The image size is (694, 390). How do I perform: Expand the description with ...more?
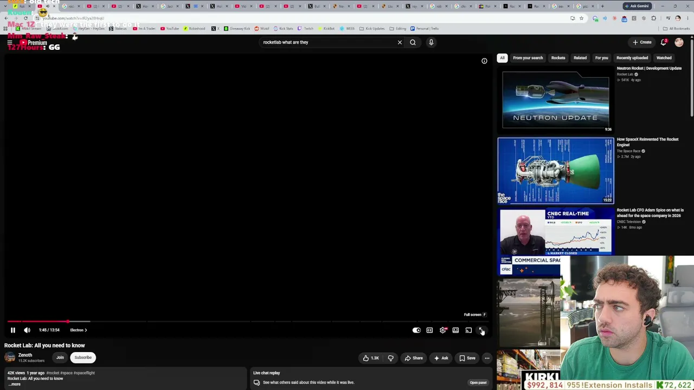tap(15, 384)
